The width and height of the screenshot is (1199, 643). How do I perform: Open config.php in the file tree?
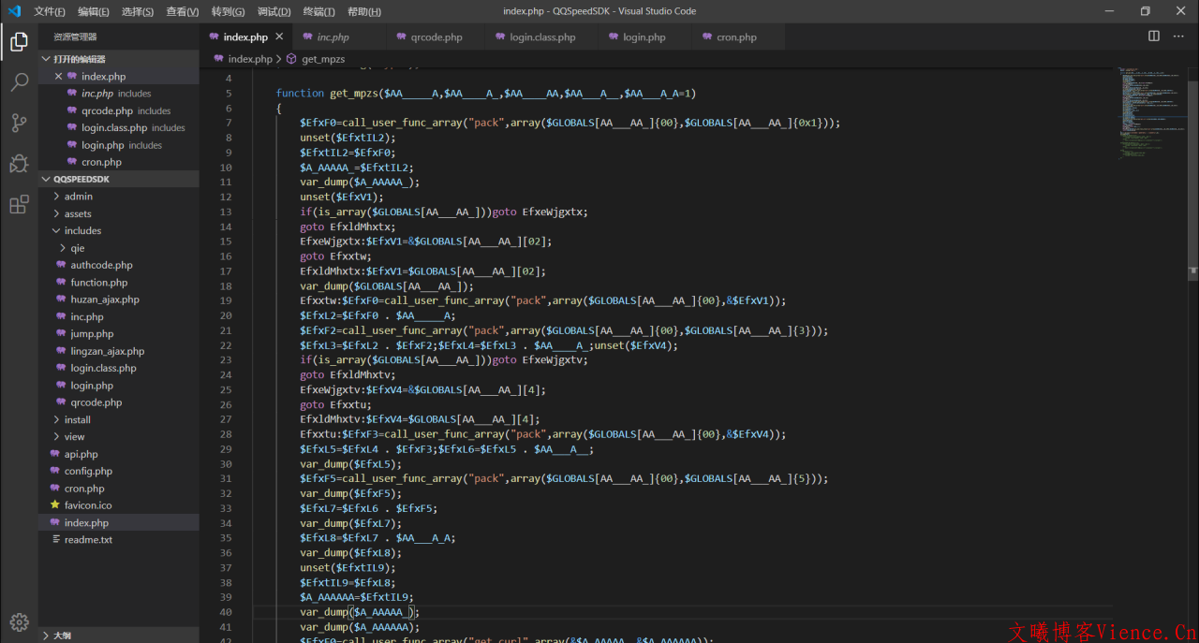(88, 472)
